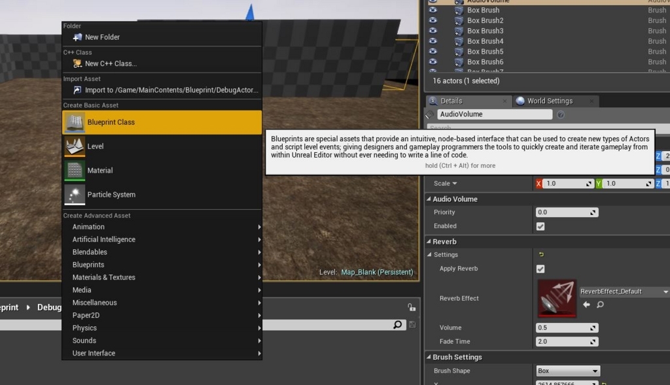
Task: Click the Box Brush4 actor icon
Action: coord(459,41)
